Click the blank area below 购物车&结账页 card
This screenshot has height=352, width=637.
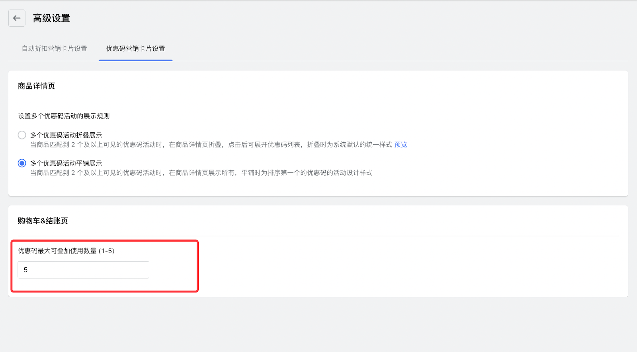[318, 324]
